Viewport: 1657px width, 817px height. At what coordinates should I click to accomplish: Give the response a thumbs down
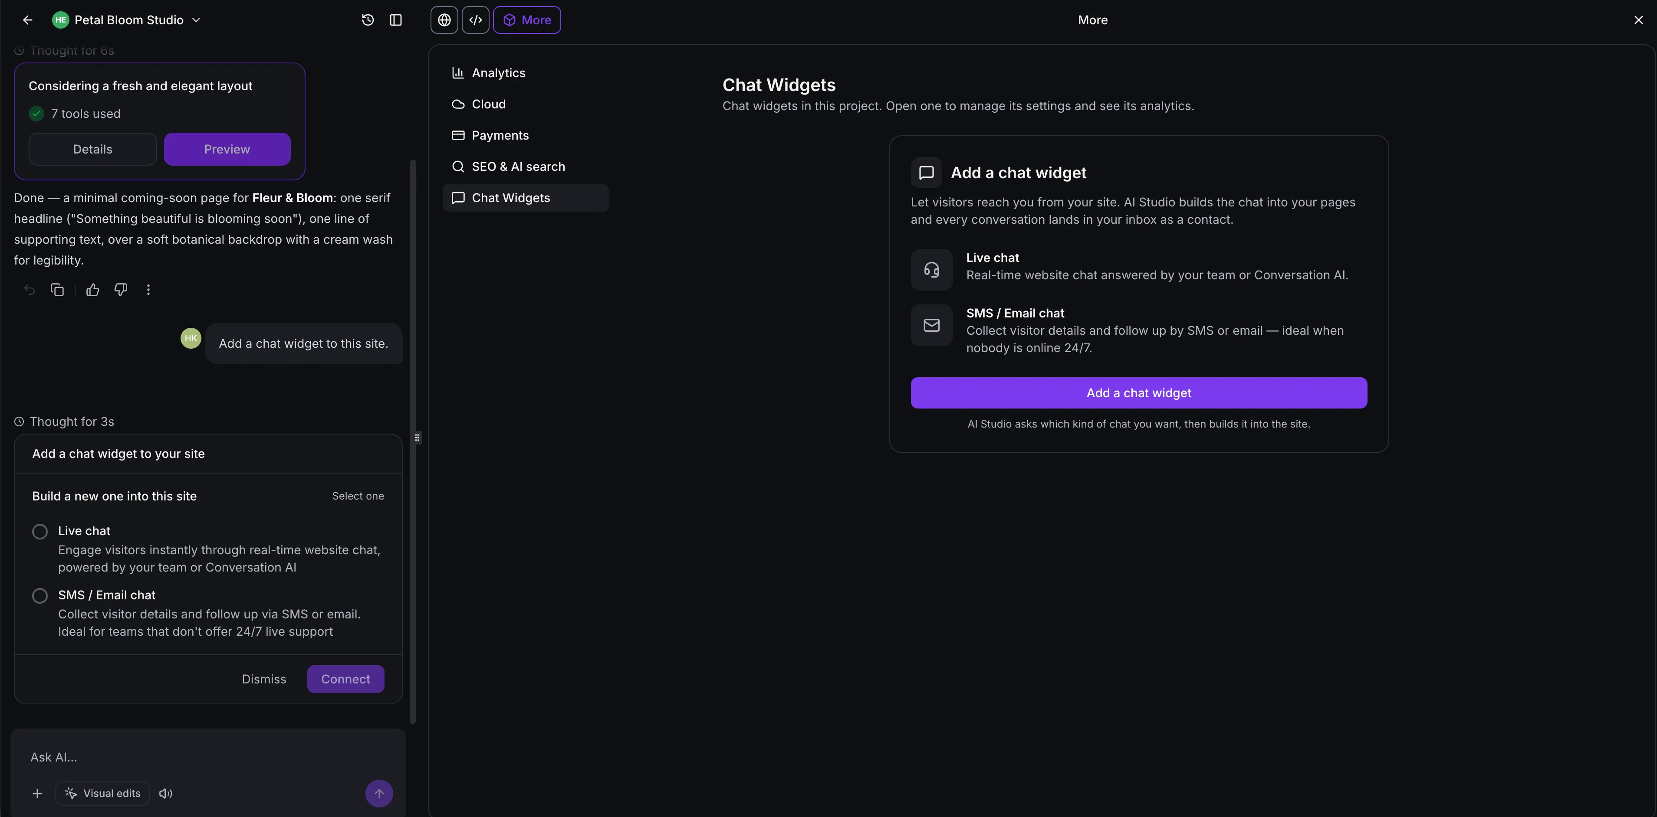[x=121, y=290]
